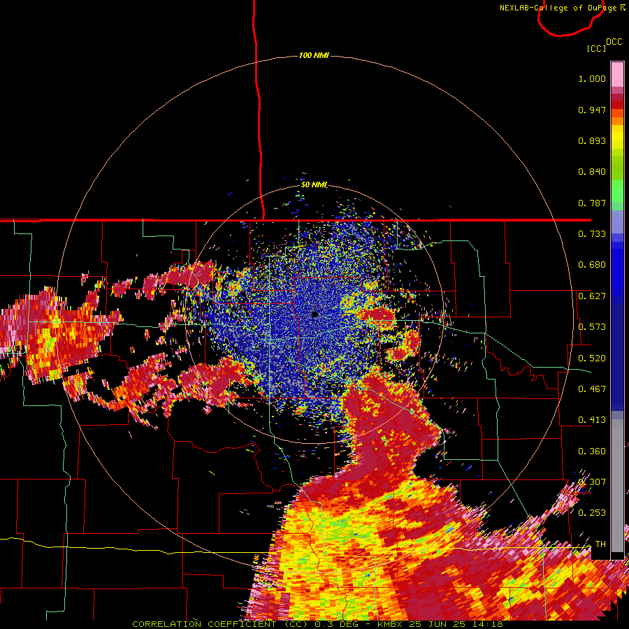Click the 0.520 legend value

click(592, 359)
